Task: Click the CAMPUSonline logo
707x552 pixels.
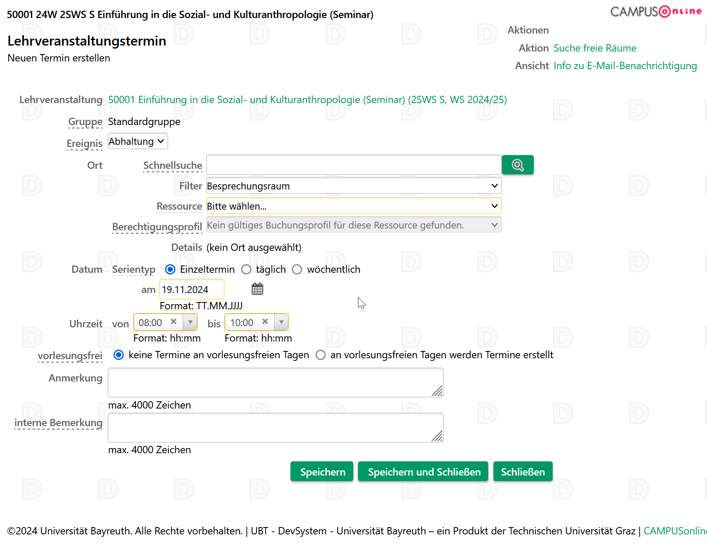Action: [x=656, y=11]
